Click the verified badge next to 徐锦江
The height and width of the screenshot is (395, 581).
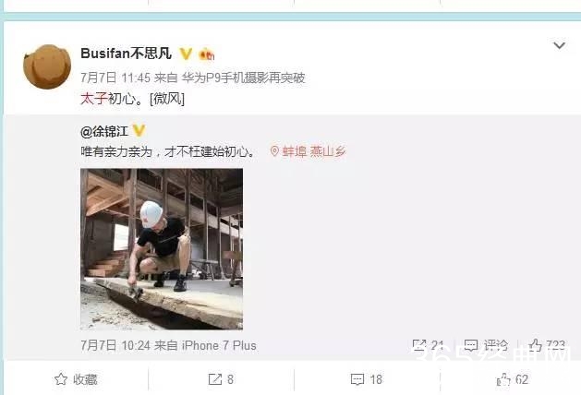pos(139,131)
